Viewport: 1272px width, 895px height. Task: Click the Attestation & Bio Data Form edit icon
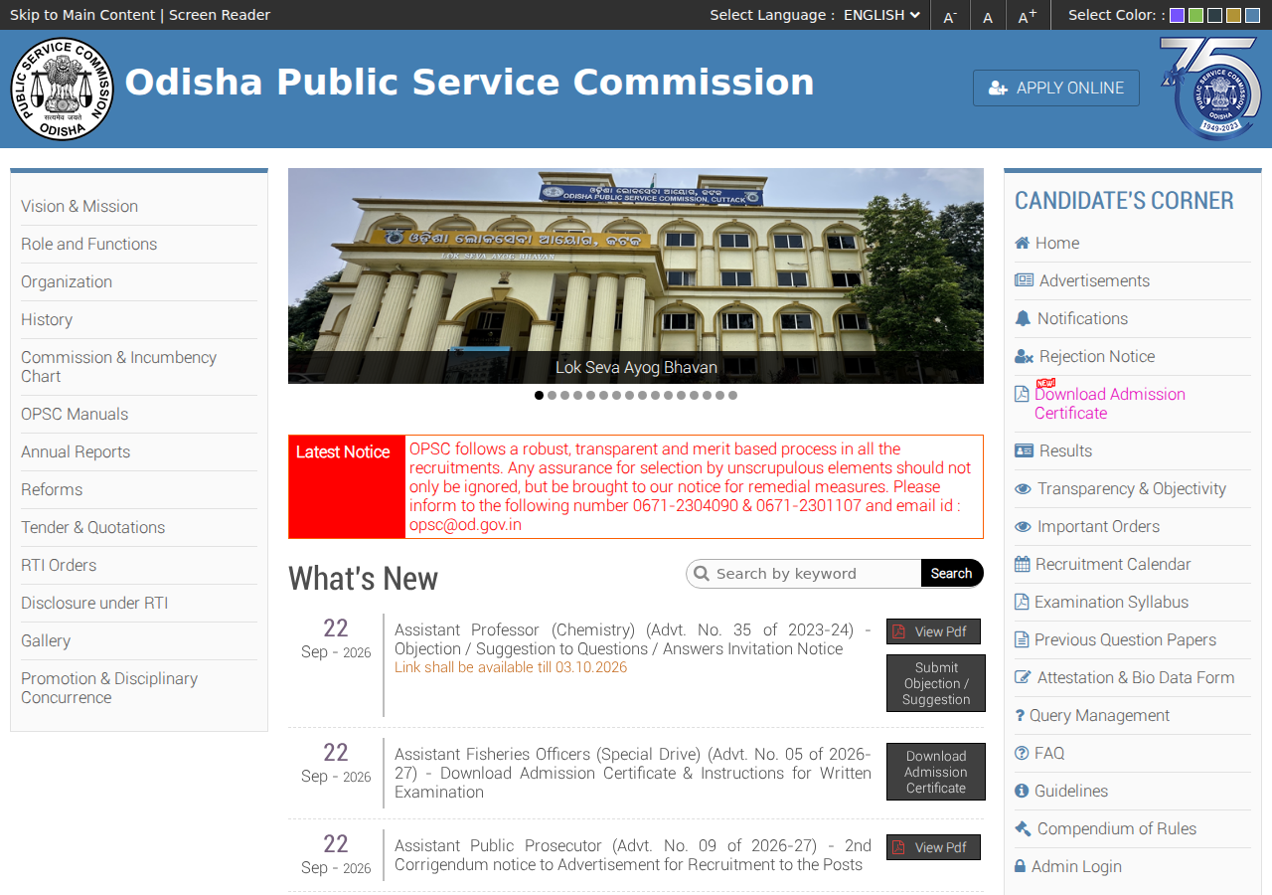(1023, 678)
